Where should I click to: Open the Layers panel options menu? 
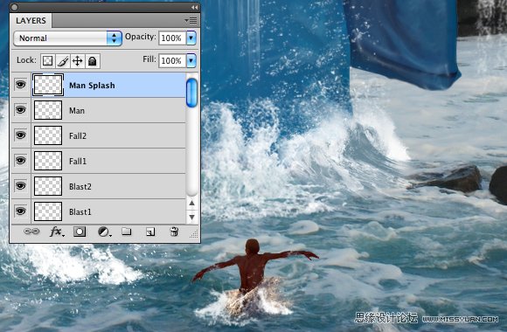coord(191,21)
